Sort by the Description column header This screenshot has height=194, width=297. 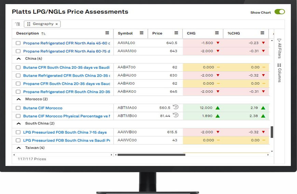[x=27, y=34]
